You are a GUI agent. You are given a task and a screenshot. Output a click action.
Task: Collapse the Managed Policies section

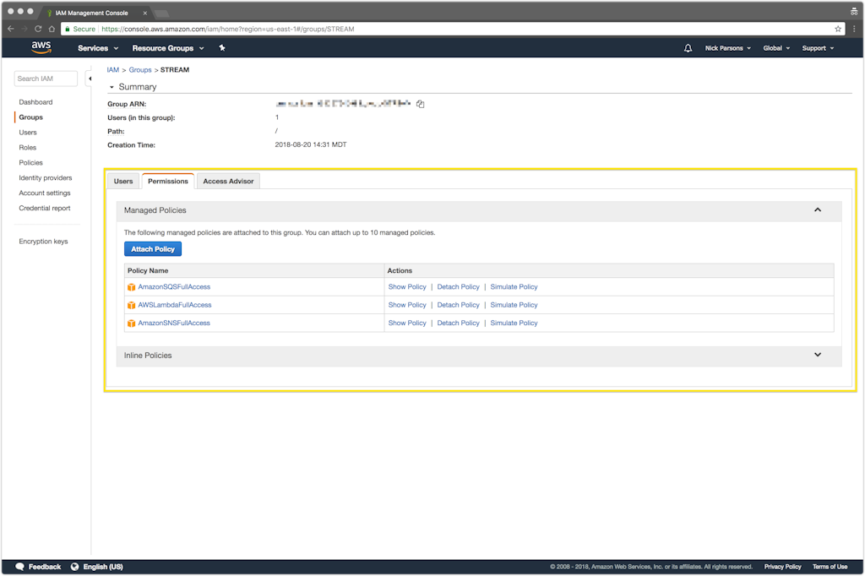tap(817, 210)
